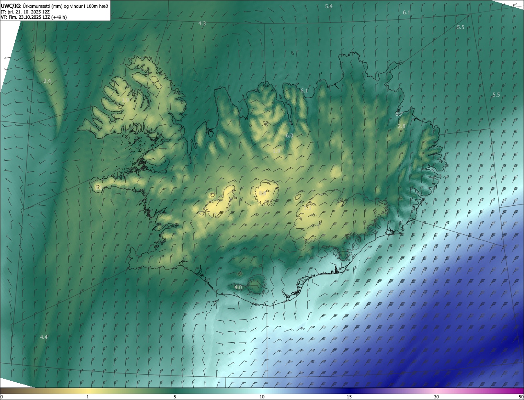Select the 'IT: þri. 21. 10. 2025 12Z' initialization time line
Viewport: 524px width, 400px height.
point(25,11)
